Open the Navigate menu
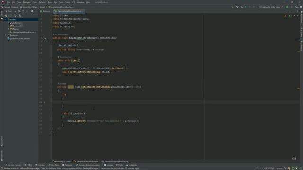This screenshot has height=170, width=303. [x=27, y=2]
